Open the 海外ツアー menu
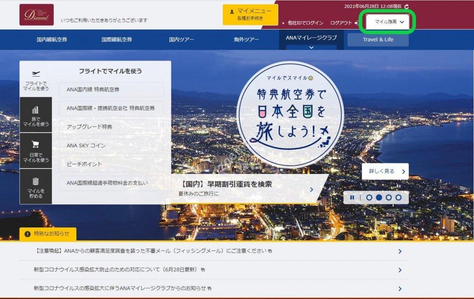Viewport: 474px width, 299px height. point(246,40)
